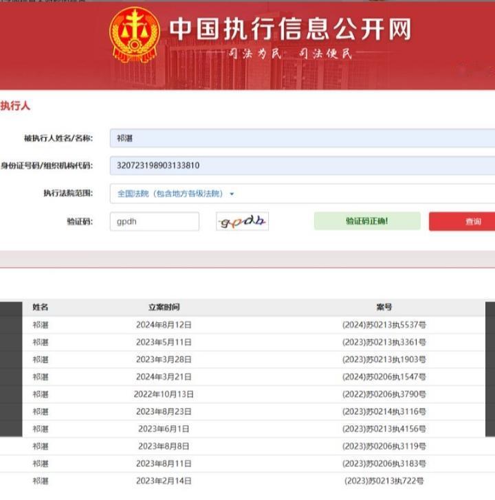495x500 pixels.
Task: Click name 祁湛 in the 5537号 row
Action: click(x=40, y=325)
